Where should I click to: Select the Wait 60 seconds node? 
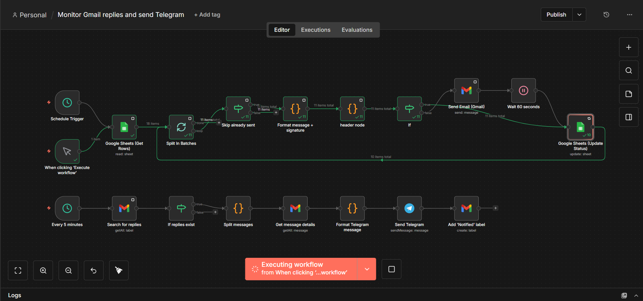click(523, 91)
